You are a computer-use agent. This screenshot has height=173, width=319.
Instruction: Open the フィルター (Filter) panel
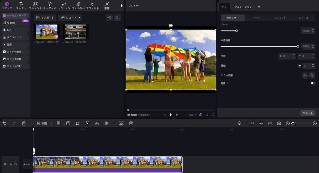click(x=78, y=6)
